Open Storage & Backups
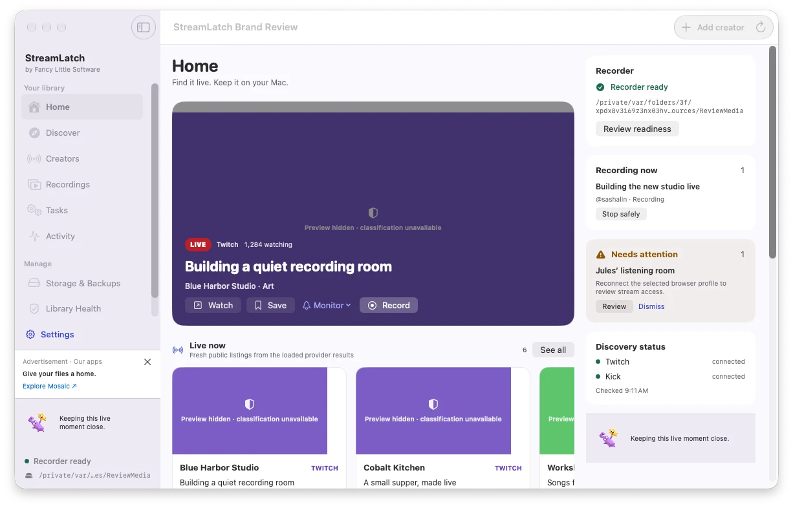This screenshot has width=793, height=508. 82,283
